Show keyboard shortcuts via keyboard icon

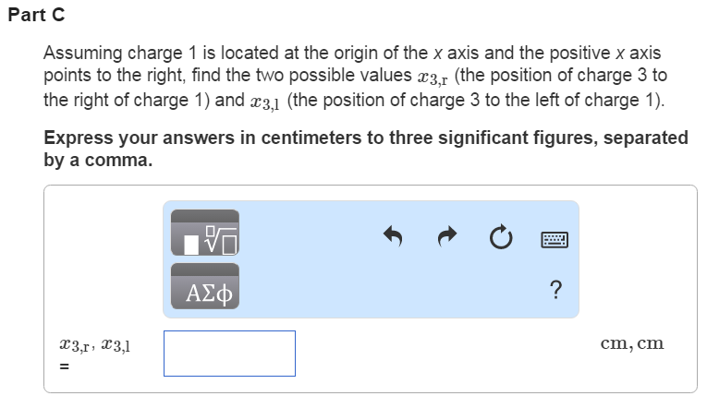[555, 239]
